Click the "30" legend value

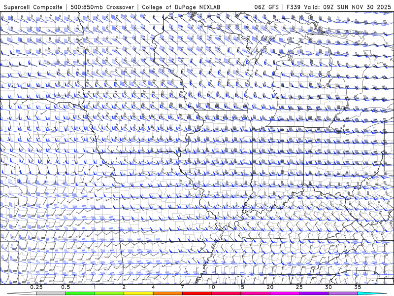coord(328,287)
